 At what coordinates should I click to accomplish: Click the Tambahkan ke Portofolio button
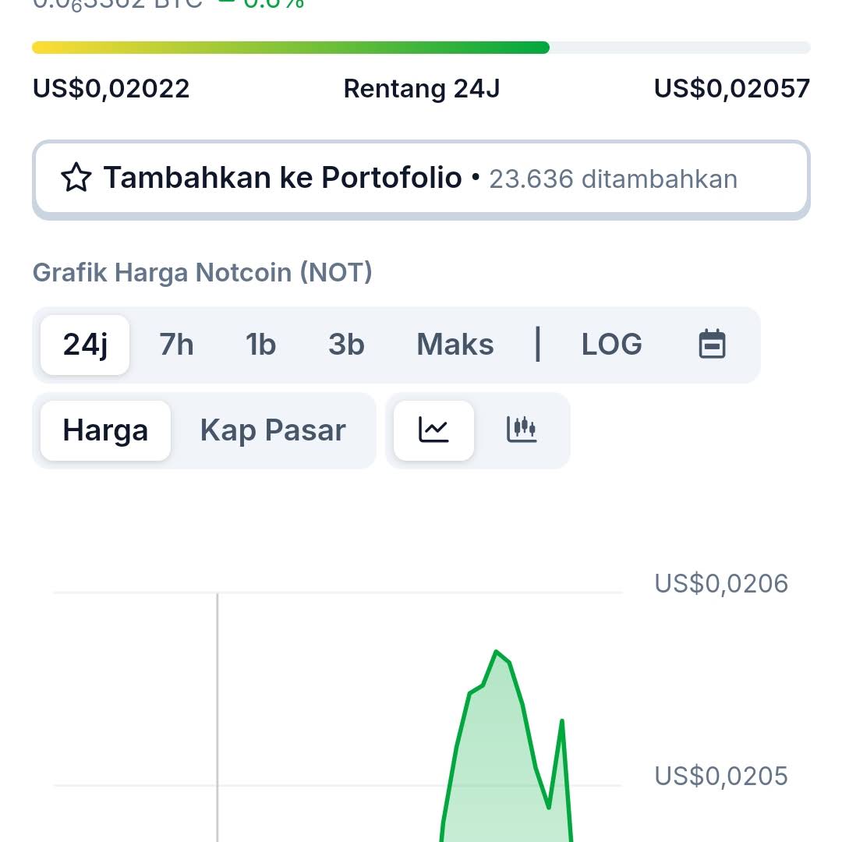tap(282, 179)
